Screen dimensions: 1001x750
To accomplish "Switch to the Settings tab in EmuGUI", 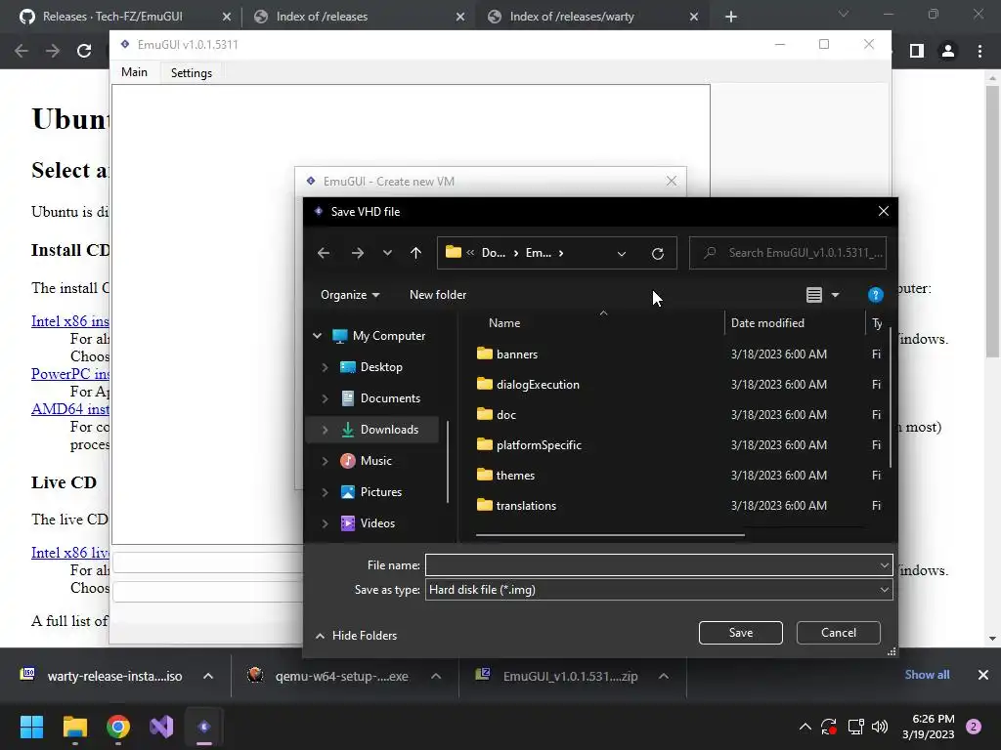I will pyautogui.click(x=191, y=72).
